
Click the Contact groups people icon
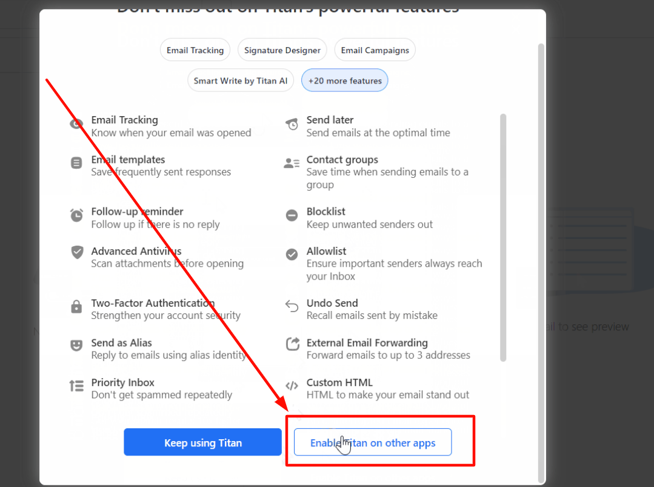point(292,163)
